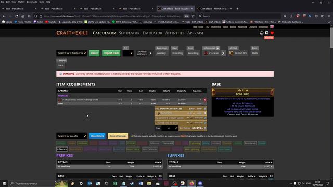333x187 pixels.
Task: Show more bookmarks with the chevron
Action: coord(329,22)
